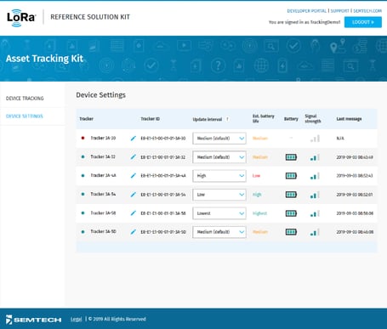Click signal bars in Tracker 3A-58 row
This screenshot has width=387, height=329.
(315, 213)
